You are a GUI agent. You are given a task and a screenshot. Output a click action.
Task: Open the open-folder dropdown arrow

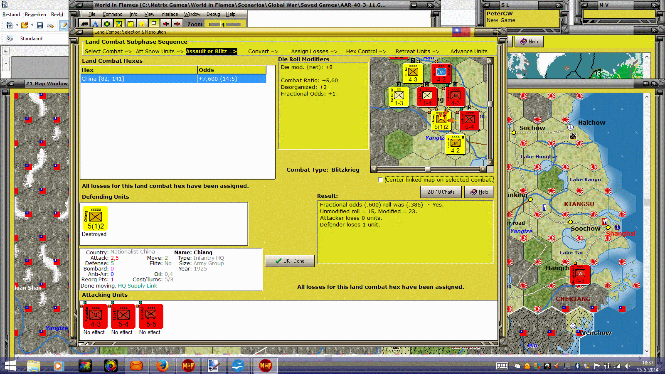[x=32, y=25]
